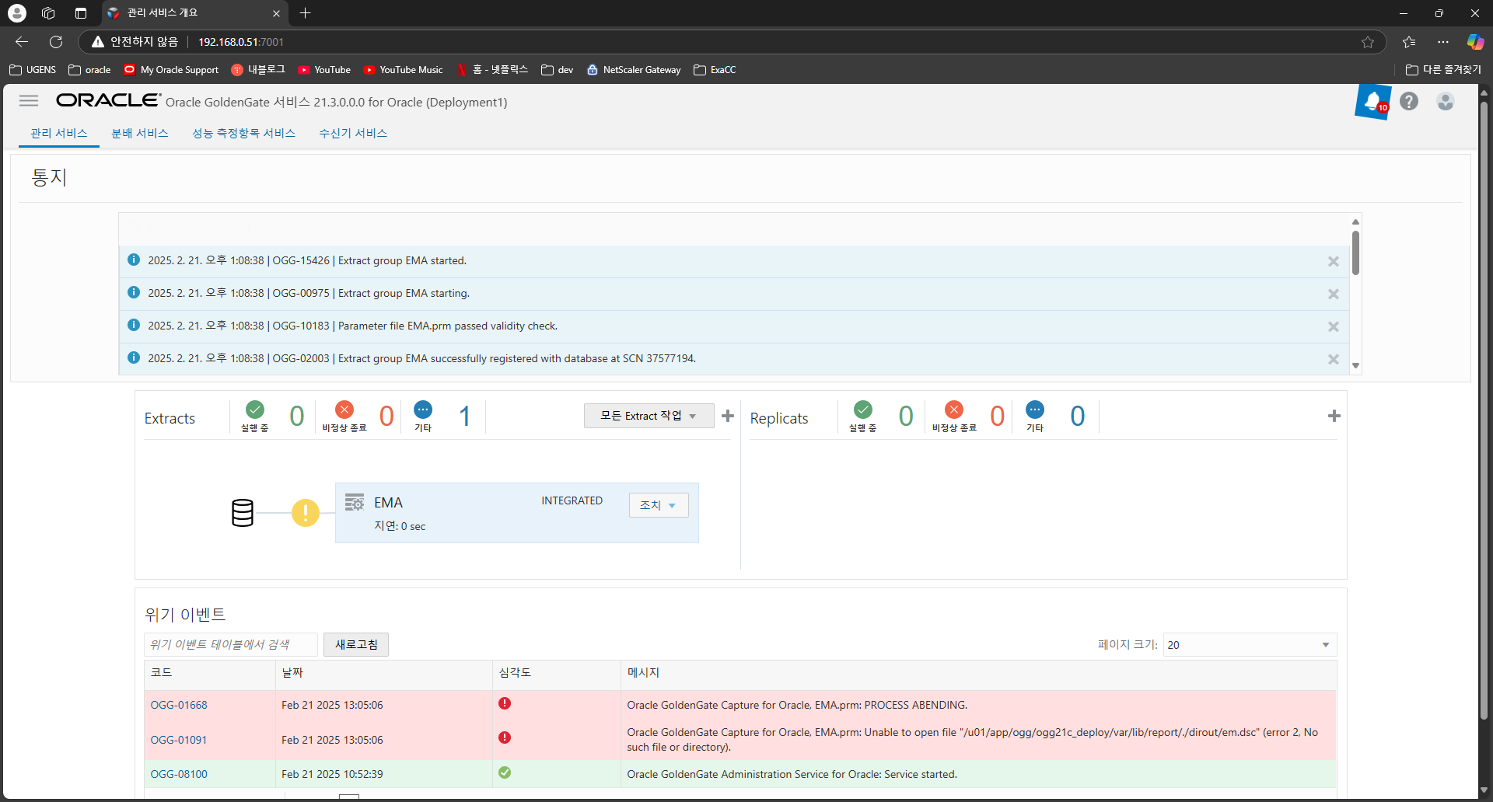This screenshot has width=1493, height=802.
Task: Click the yellow warning status icon
Action: coord(306,513)
